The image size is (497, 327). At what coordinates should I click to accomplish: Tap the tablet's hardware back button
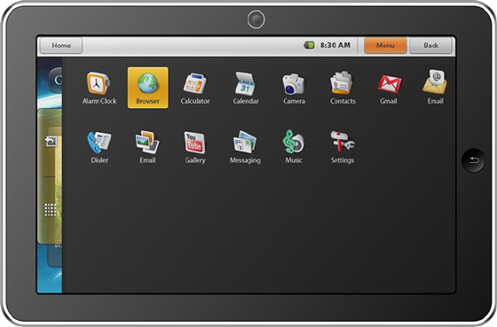tap(473, 160)
